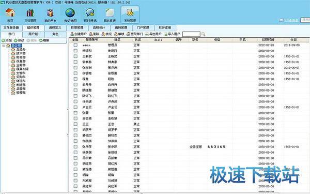310x194 pixels.
Task: Click the 刷新 refresh icon
Action: [x=40, y=40]
